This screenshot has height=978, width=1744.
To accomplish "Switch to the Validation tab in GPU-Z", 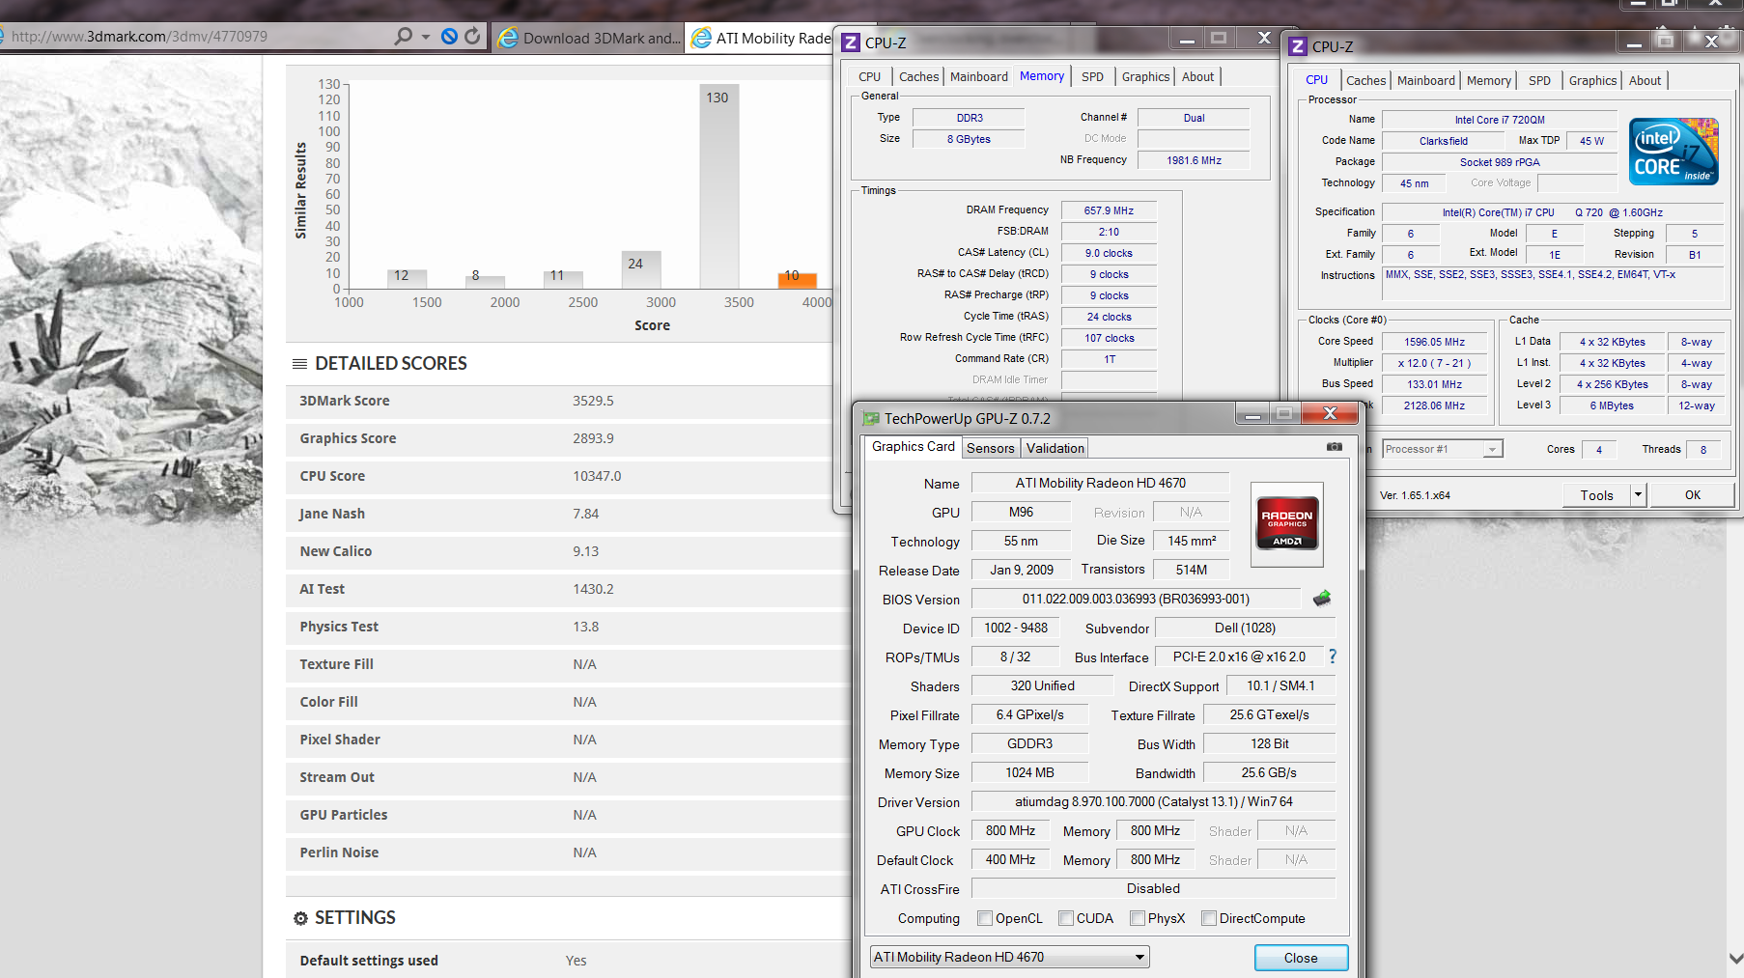I will pyautogui.click(x=1055, y=448).
